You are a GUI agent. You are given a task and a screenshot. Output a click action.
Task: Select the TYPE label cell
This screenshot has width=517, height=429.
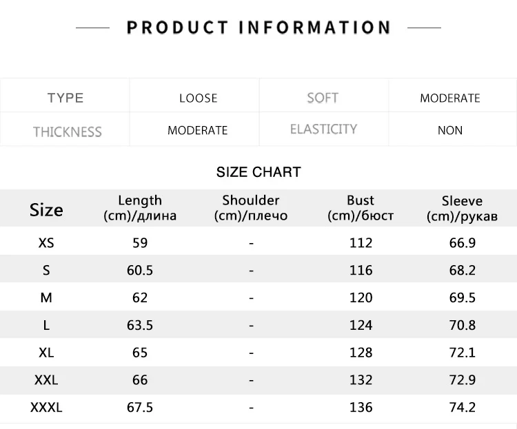click(x=65, y=98)
